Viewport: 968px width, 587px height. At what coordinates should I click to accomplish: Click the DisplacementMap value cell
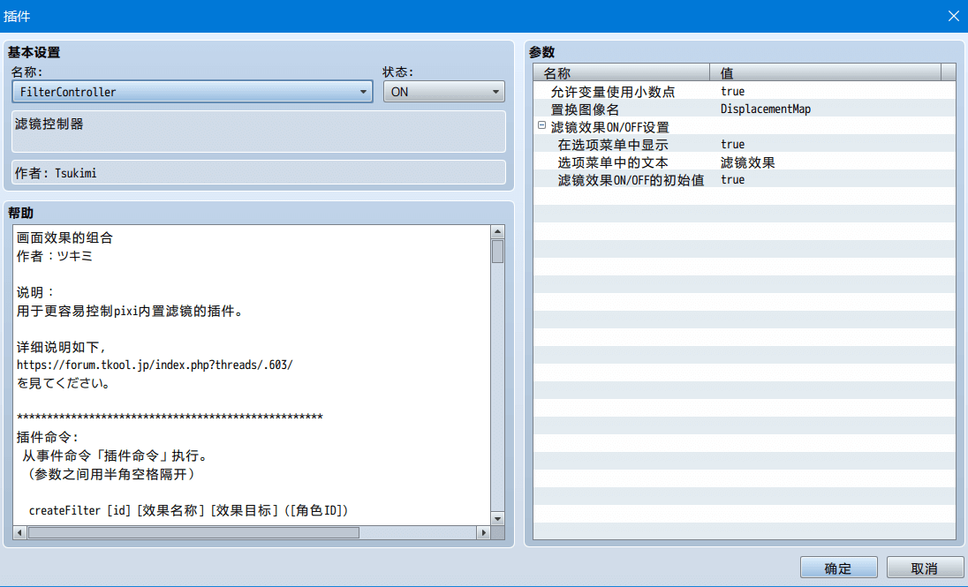pyautogui.click(x=766, y=109)
